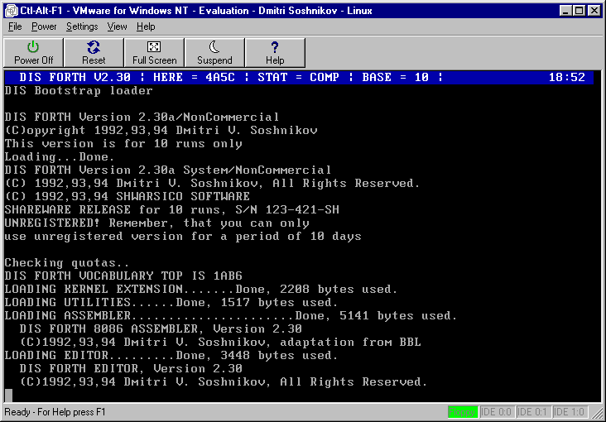Click the 'LOADING ASSEMBLER' line
Image resolution: width=606 pixels, height=422 pixels.
231,316
